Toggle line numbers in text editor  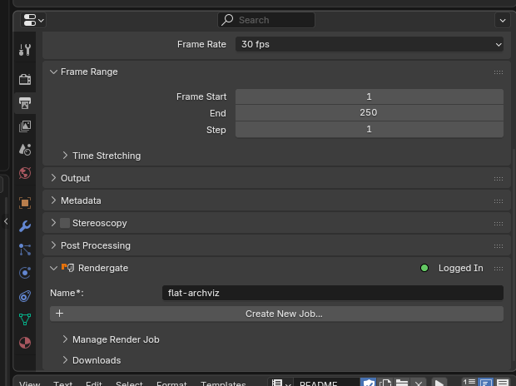coord(469,383)
